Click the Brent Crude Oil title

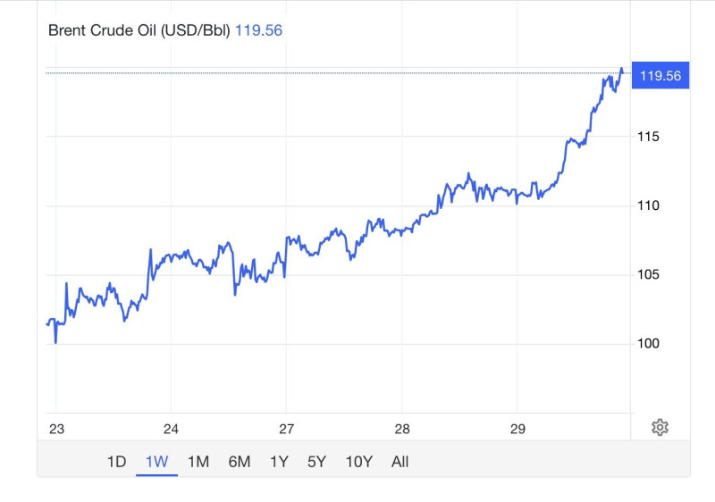coord(139,30)
